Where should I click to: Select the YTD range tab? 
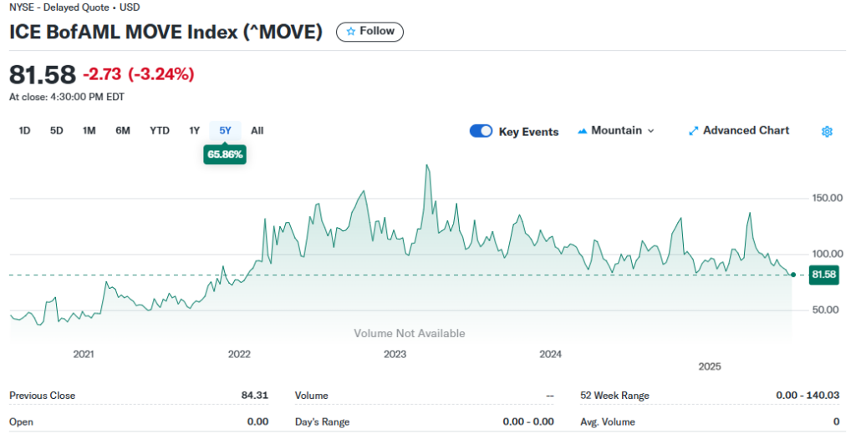(160, 131)
